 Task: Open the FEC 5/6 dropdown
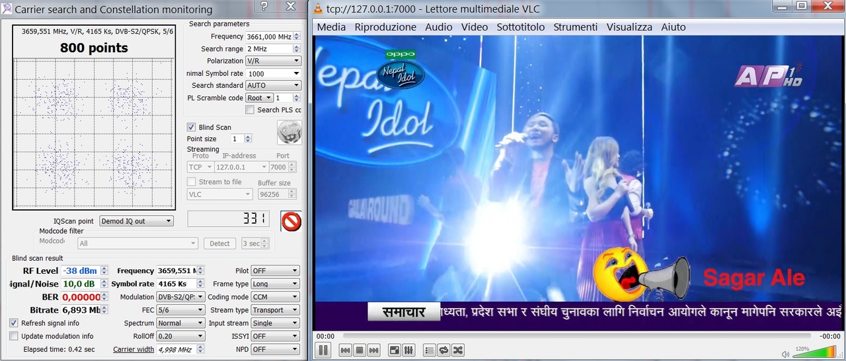[x=180, y=310]
